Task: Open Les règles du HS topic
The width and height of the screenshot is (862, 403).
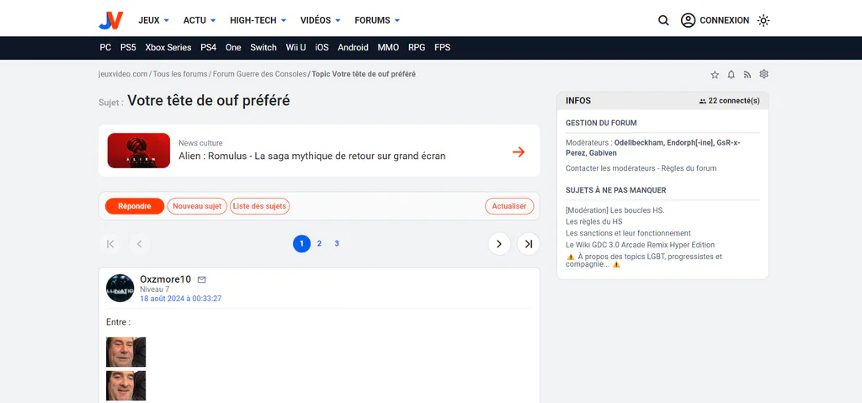Action: [x=593, y=221]
